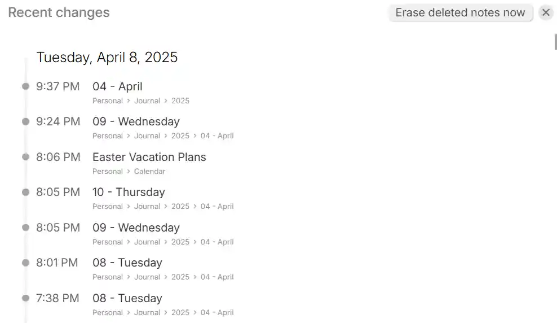Image resolution: width=557 pixels, height=323 pixels.
Task: Open 08 - Tuesday changed at 8:01 PM
Action: (127, 263)
